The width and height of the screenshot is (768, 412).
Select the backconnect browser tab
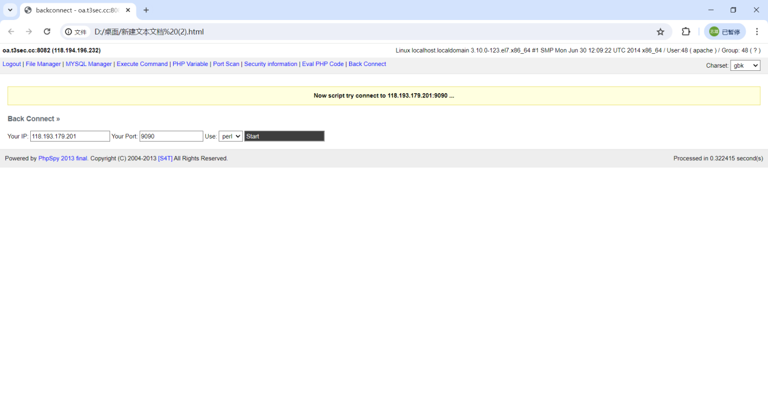click(x=77, y=10)
